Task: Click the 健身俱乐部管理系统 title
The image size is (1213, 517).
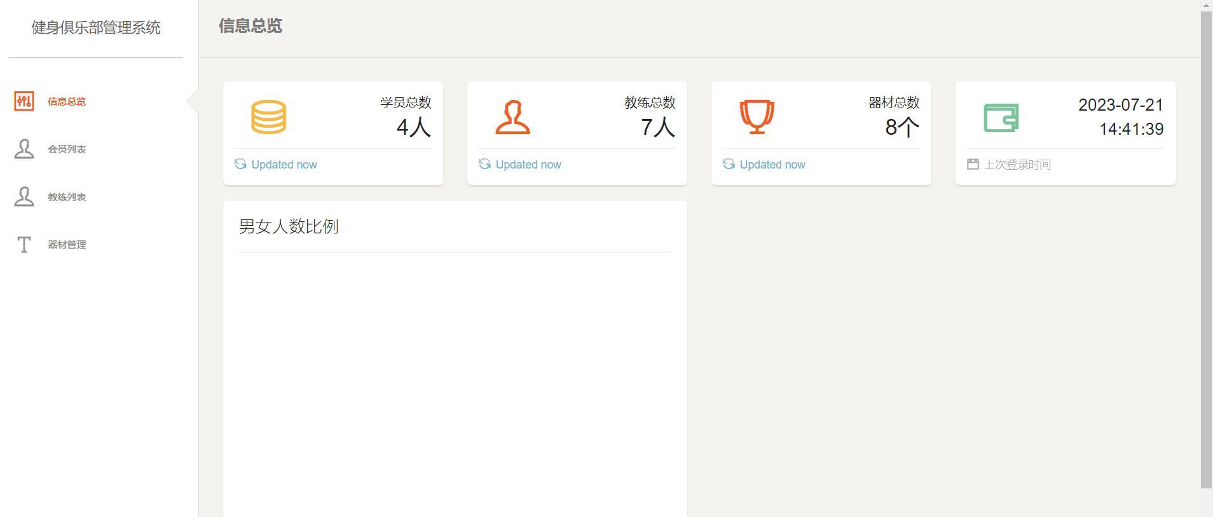Action: tap(96, 27)
